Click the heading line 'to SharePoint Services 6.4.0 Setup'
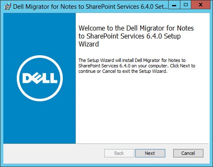This screenshot has height=167, width=213. click(130, 36)
